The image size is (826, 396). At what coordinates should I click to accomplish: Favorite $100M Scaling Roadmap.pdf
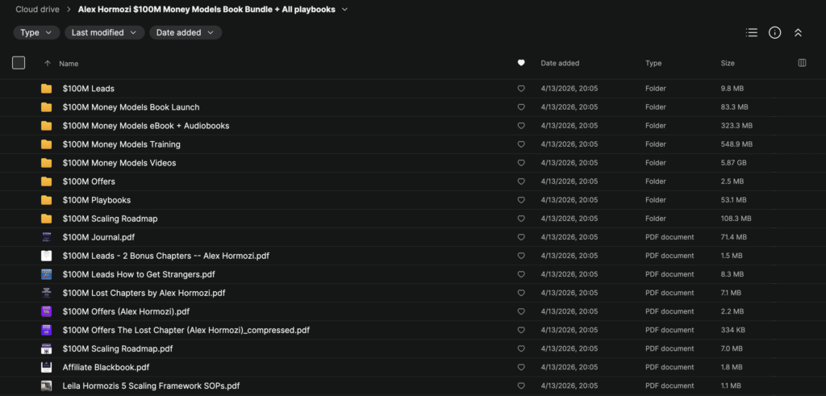521,348
